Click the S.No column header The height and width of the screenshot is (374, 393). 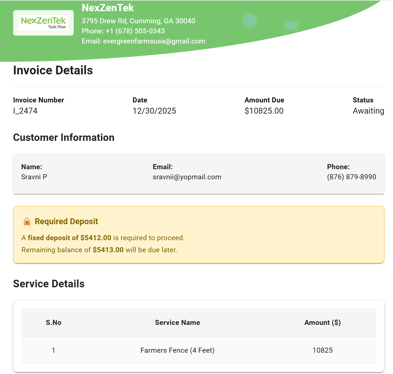coord(54,323)
